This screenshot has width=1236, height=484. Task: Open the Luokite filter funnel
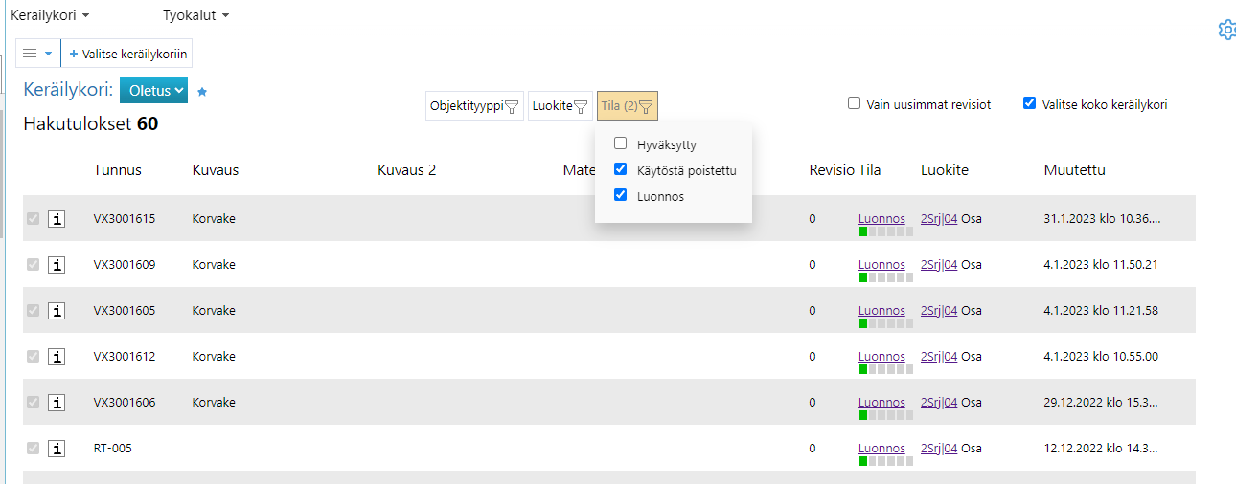(x=561, y=106)
